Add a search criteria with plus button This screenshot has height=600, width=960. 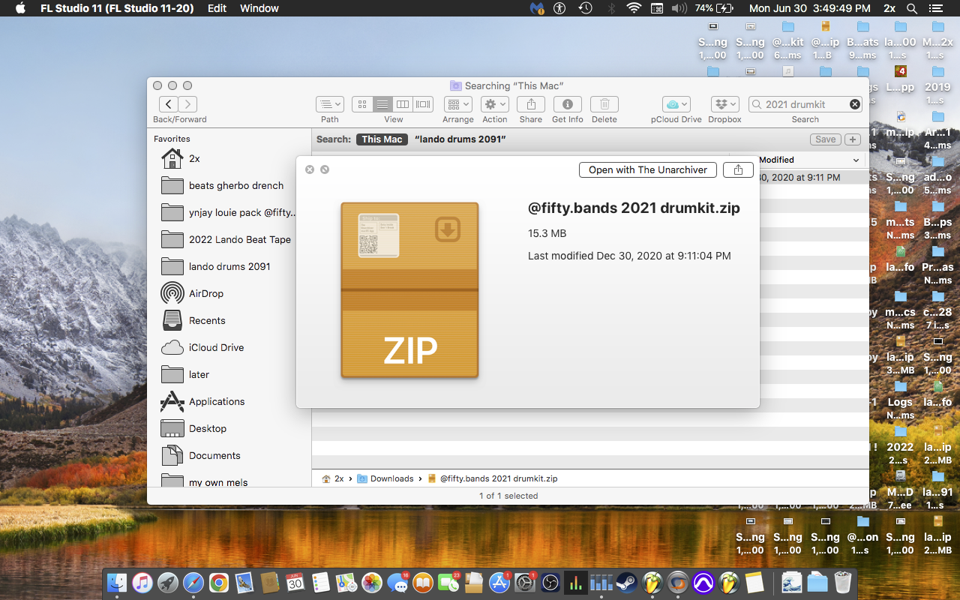[853, 139]
